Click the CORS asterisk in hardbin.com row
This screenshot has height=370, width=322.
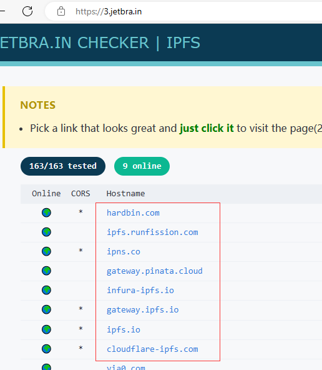click(80, 212)
